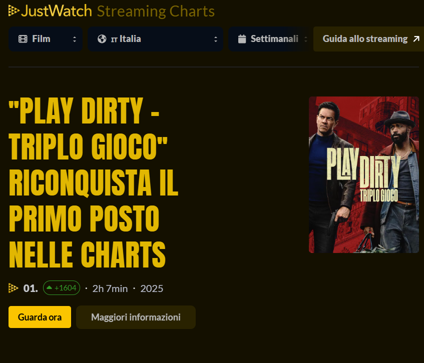Click the Film dropdown up-down arrows
The image size is (424, 363).
tap(75, 39)
